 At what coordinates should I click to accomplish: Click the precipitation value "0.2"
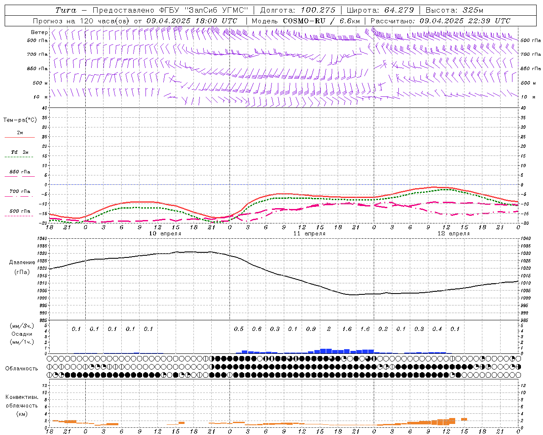(383, 329)
